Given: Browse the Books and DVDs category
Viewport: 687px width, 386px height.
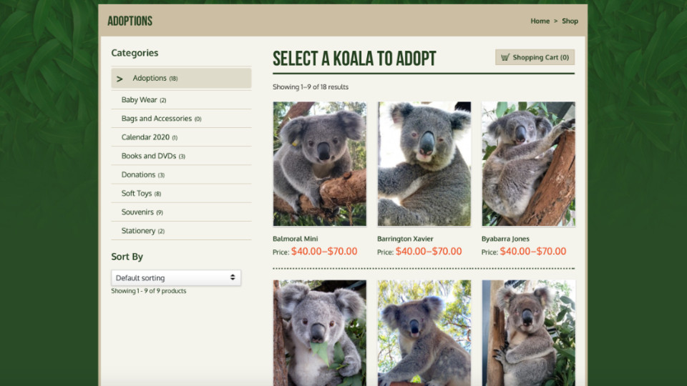Looking at the screenshot, I should [149, 156].
